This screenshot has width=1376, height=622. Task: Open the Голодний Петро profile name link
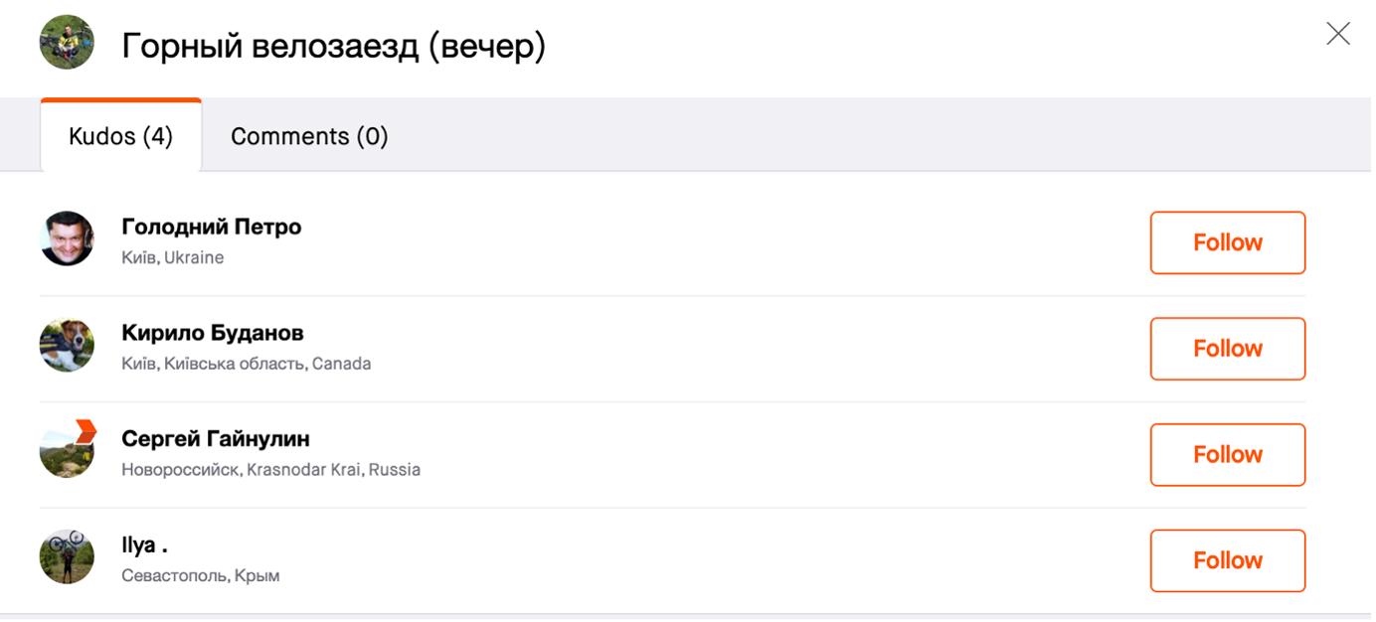click(211, 227)
